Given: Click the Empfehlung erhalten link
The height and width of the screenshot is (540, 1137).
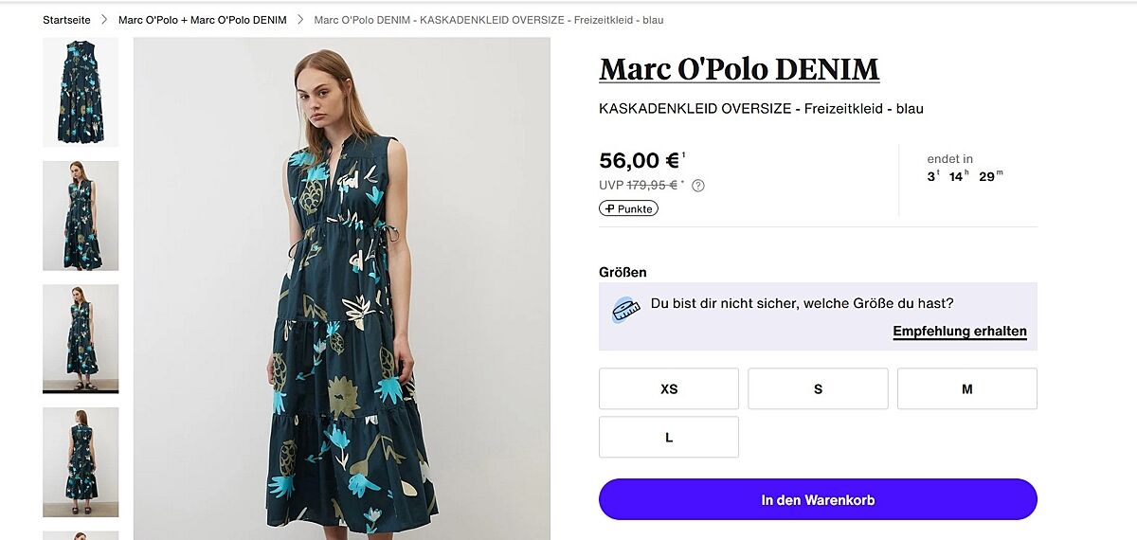Looking at the screenshot, I should tap(959, 332).
